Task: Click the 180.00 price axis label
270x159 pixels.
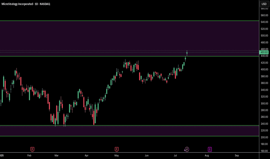Action: (x=264, y=144)
